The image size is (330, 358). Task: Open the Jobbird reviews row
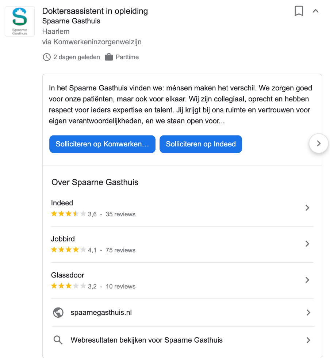click(182, 244)
